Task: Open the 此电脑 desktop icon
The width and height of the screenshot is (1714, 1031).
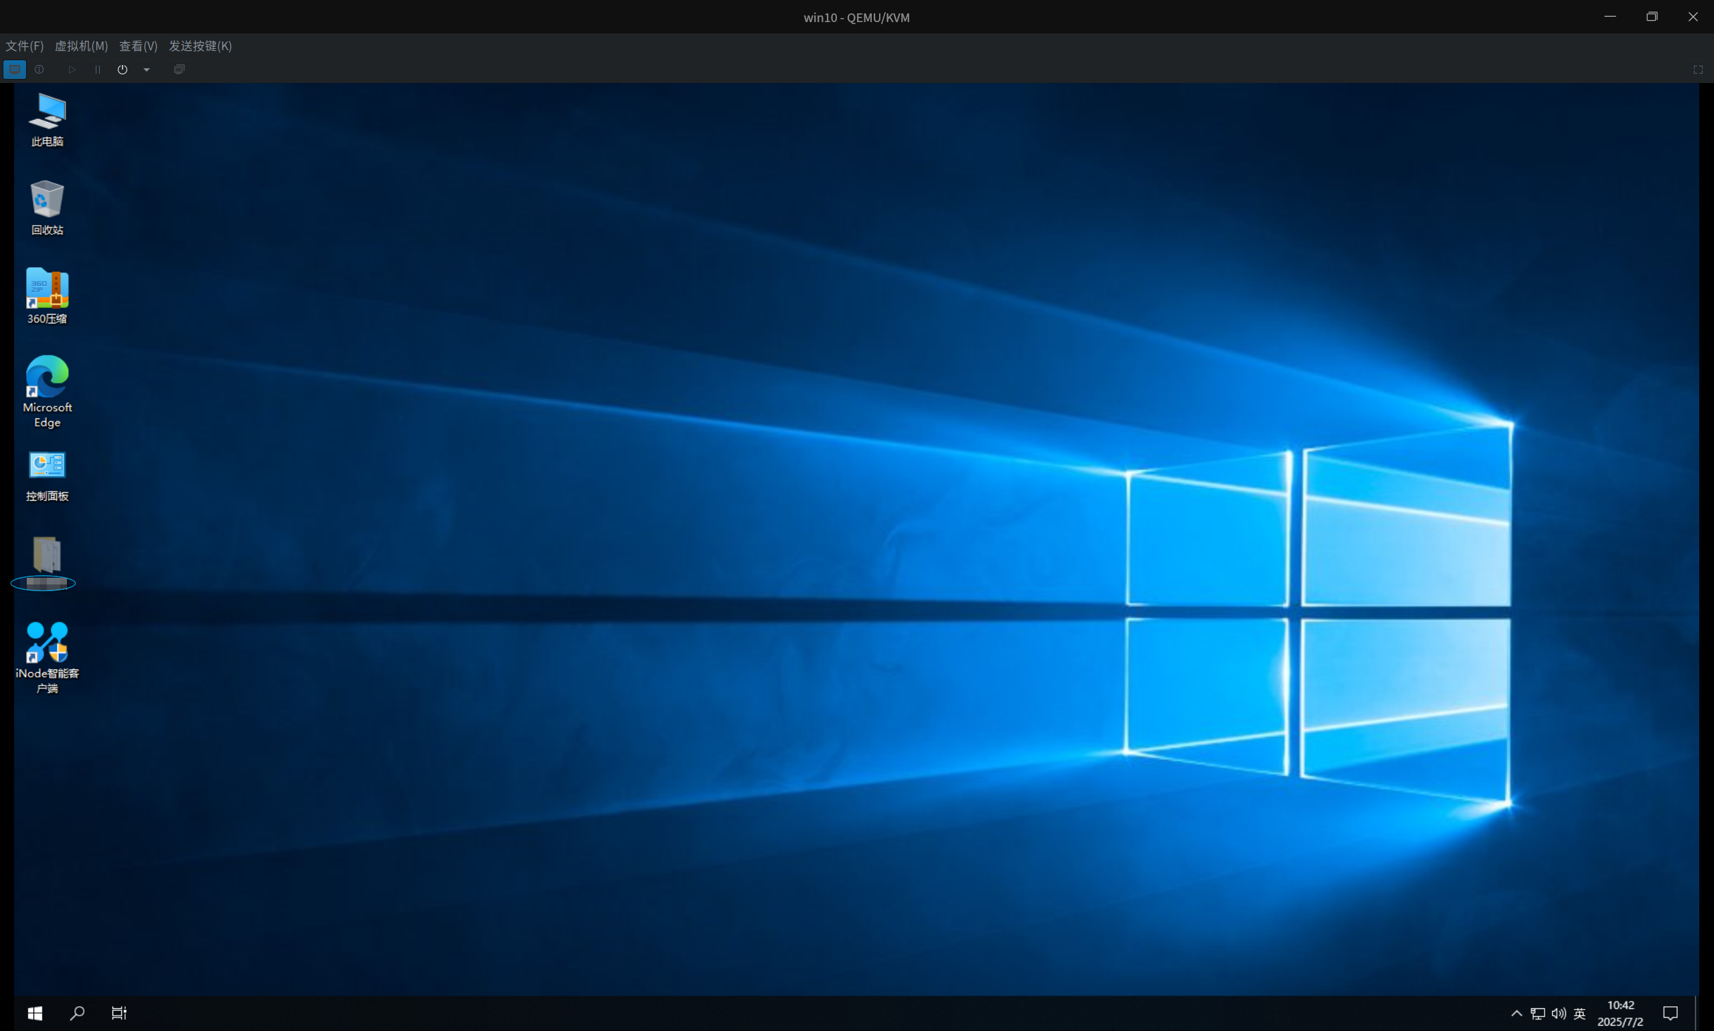Action: 48,119
